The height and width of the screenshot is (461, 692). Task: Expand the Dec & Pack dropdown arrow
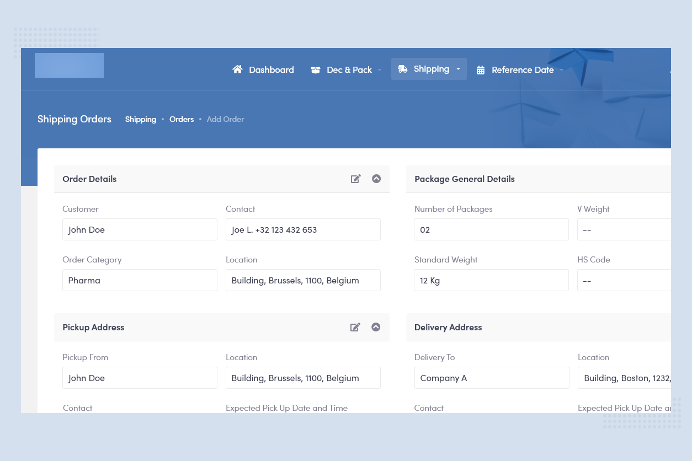(380, 70)
